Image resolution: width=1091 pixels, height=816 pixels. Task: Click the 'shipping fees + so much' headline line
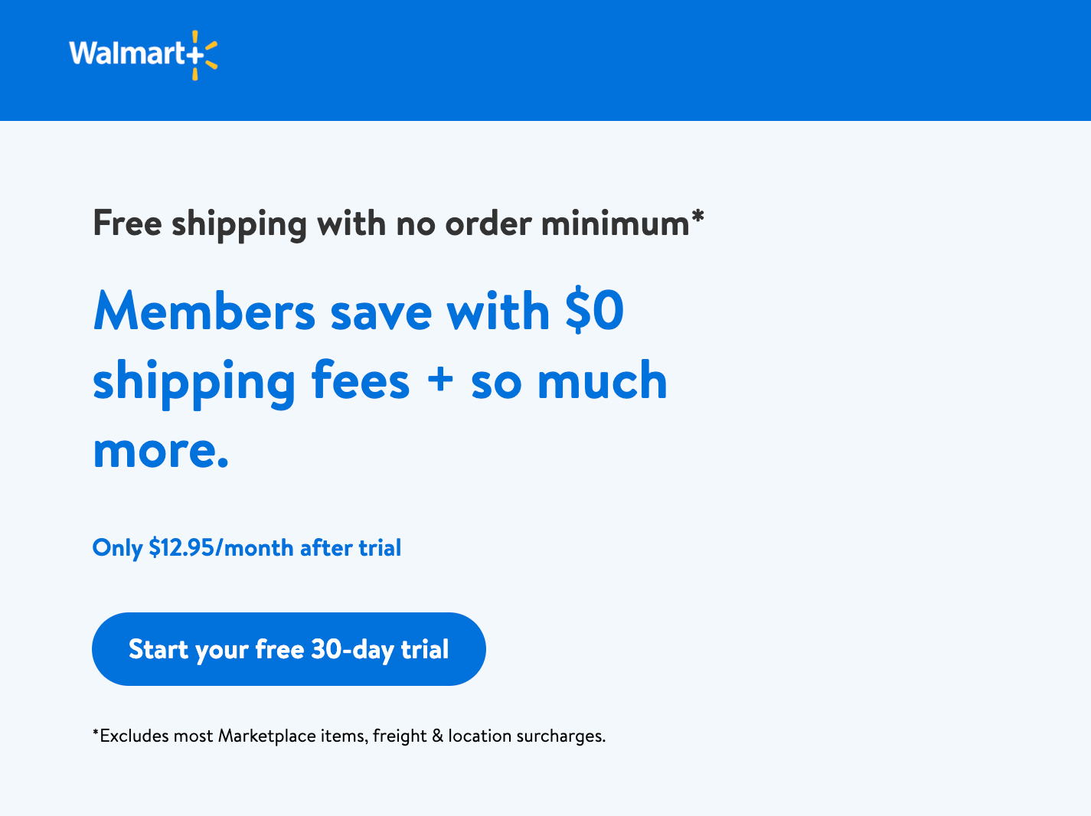[380, 381]
